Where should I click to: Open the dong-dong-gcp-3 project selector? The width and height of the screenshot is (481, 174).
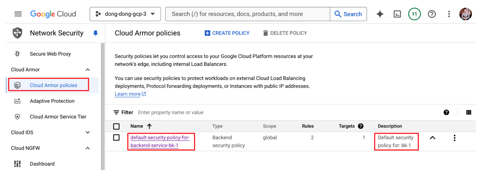pyautogui.click(x=125, y=14)
